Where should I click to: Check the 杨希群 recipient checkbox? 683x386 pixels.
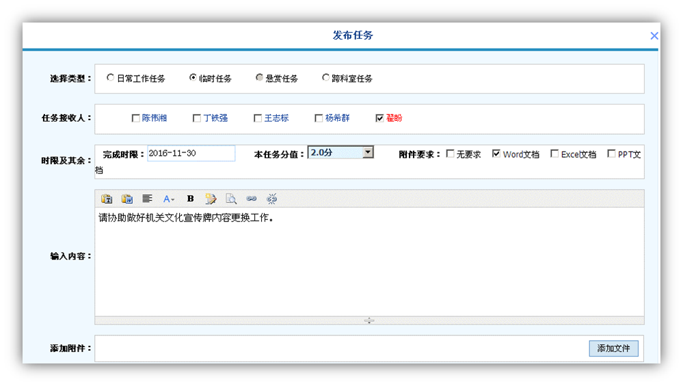click(319, 118)
